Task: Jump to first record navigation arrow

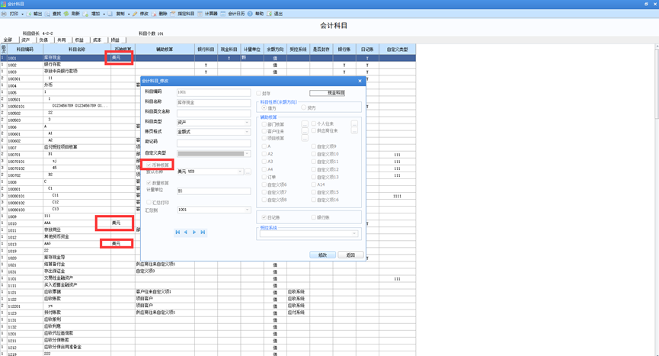Action: coord(178,232)
